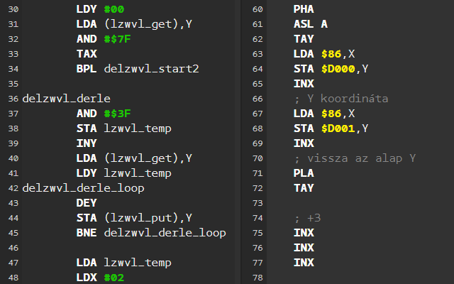Click the #$3F operand on line 37
The width and height of the screenshot is (454, 284).
[x=118, y=114]
